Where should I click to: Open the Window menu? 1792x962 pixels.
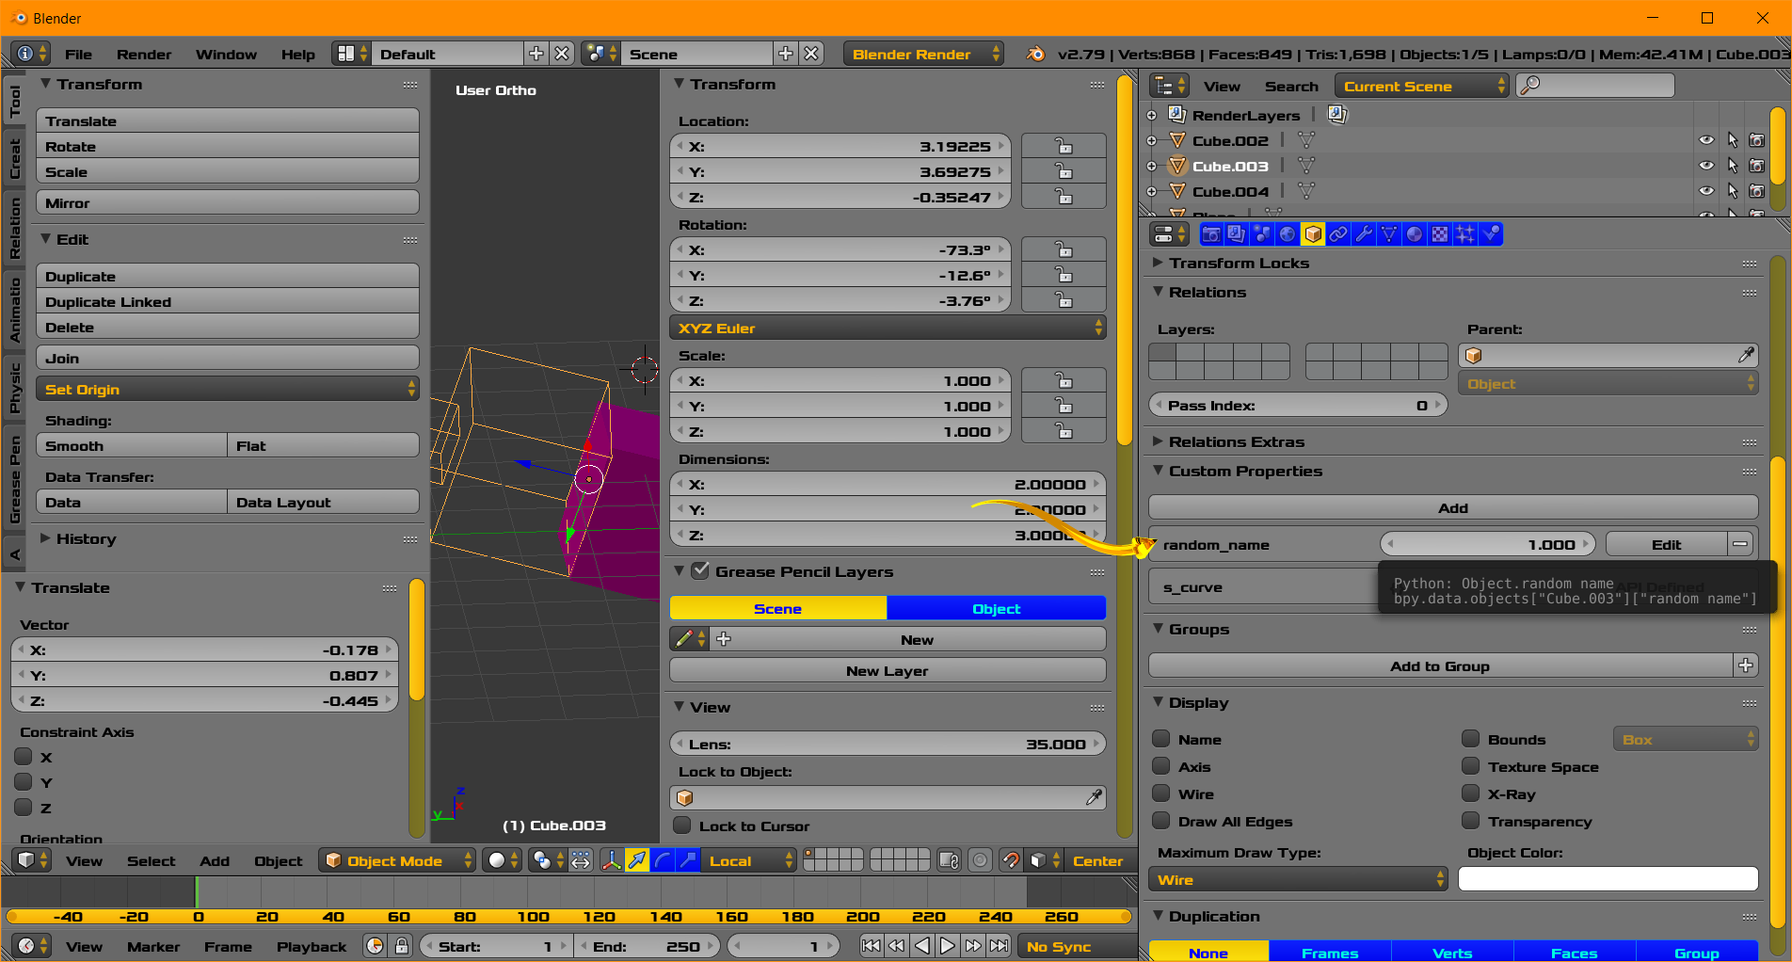[226, 55]
